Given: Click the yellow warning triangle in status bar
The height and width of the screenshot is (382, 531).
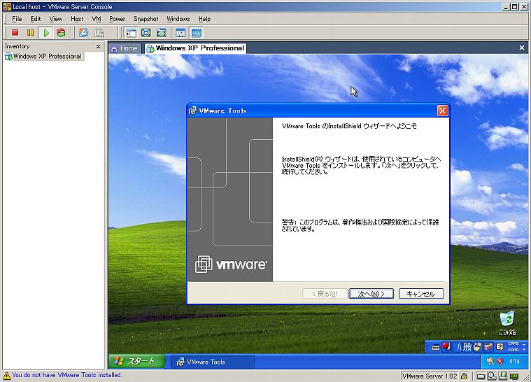Looking at the screenshot, I should pos(7,375).
